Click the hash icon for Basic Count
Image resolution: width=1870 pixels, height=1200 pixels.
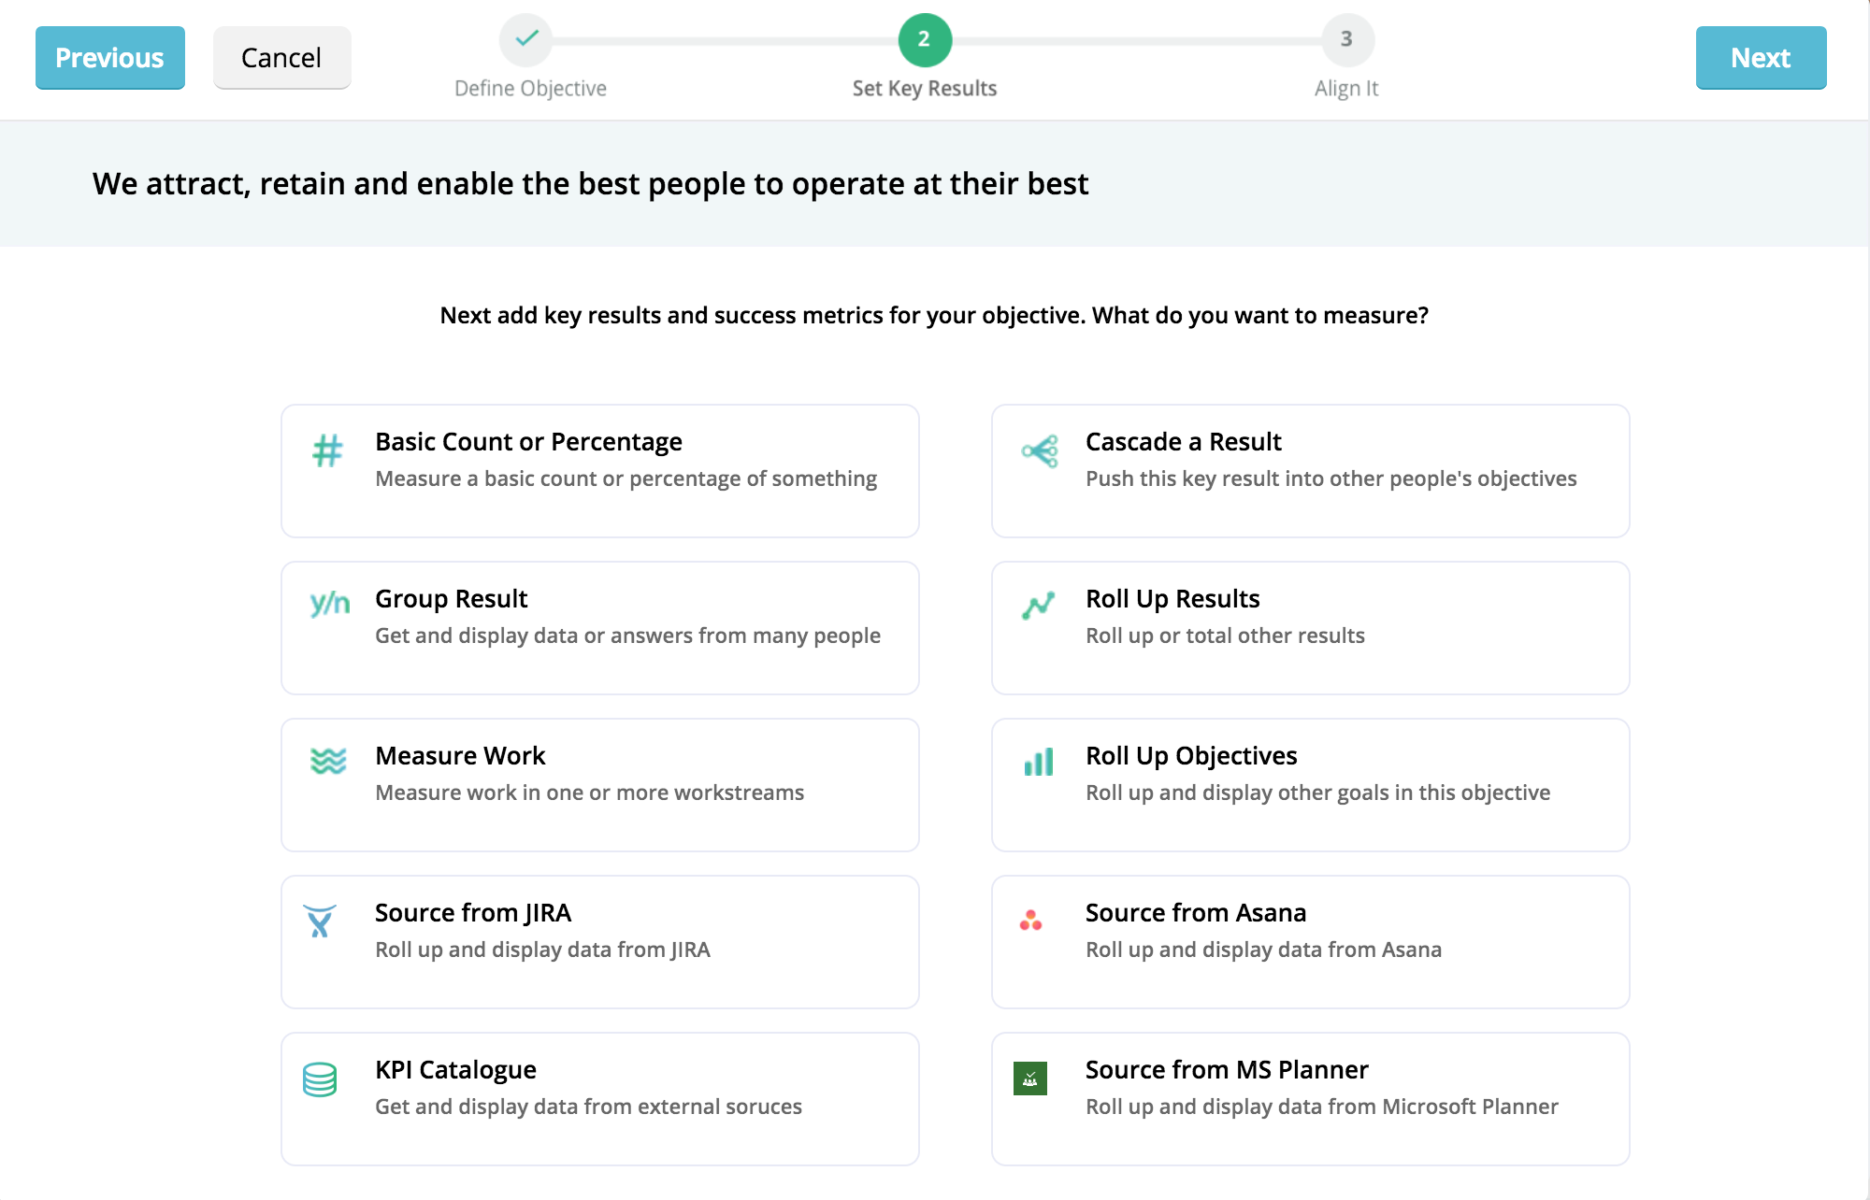[327, 451]
